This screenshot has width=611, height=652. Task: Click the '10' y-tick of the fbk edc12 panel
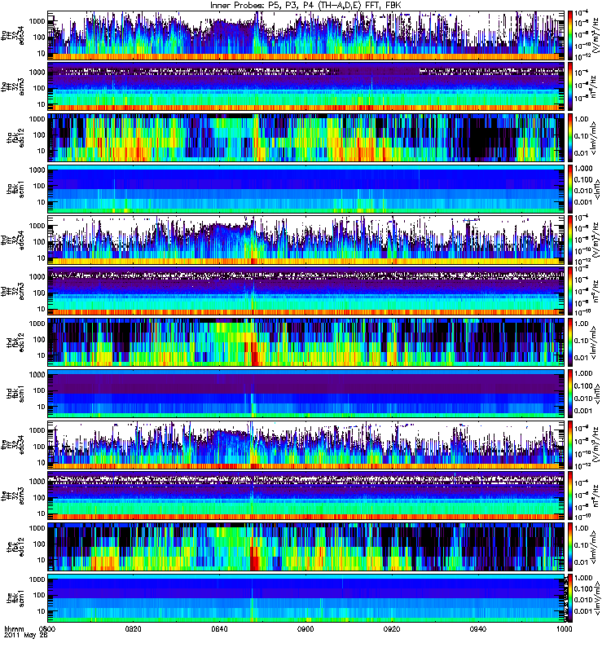tap(41, 560)
